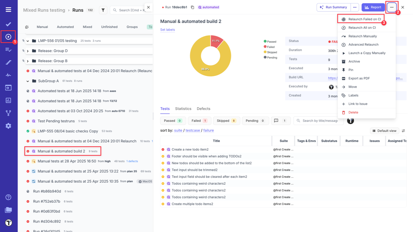The width and height of the screenshot is (413, 232).
Task: Open the filter funnel beside the search box
Action: click(103, 10)
